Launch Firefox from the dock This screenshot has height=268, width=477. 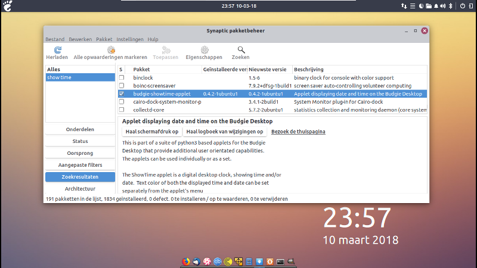pos(186,261)
